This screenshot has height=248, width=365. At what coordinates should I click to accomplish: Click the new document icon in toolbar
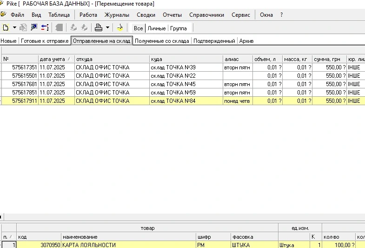point(6,28)
